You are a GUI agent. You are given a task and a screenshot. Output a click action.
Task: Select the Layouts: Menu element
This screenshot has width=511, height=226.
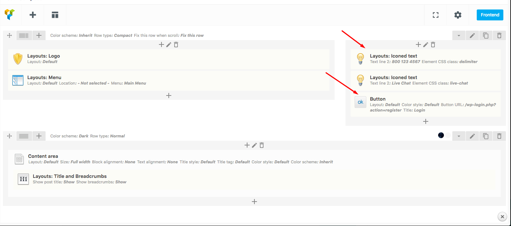click(169, 80)
